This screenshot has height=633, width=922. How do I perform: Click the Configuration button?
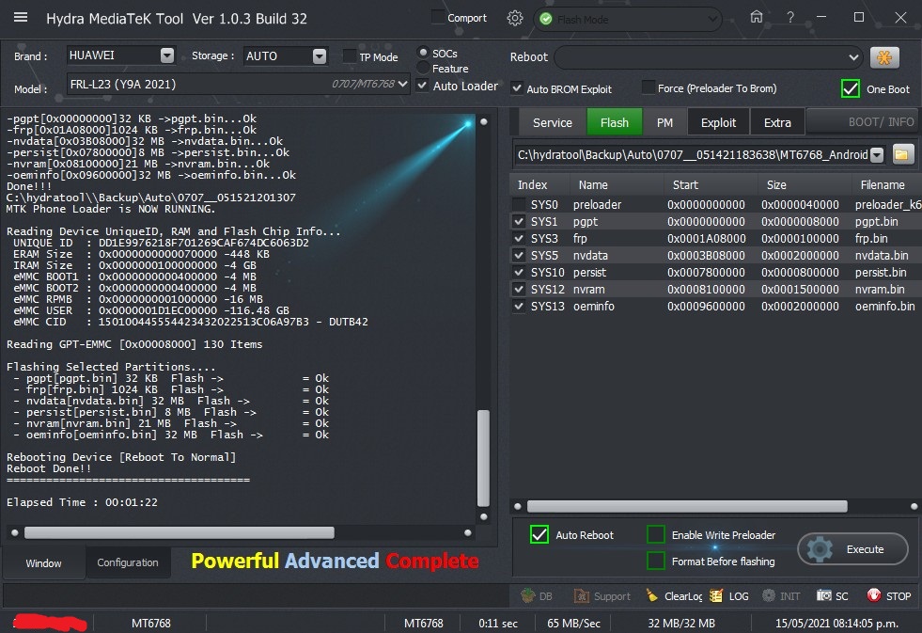pyautogui.click(x=128, y=562)
